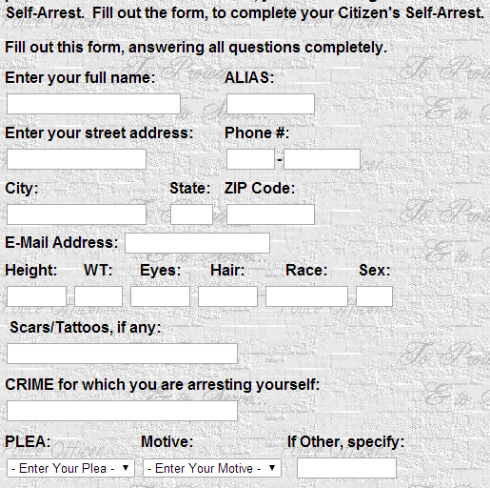Click the Hair input field

(x=227, y=296)
